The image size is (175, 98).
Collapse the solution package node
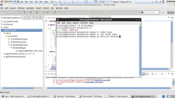pos(7,36)
